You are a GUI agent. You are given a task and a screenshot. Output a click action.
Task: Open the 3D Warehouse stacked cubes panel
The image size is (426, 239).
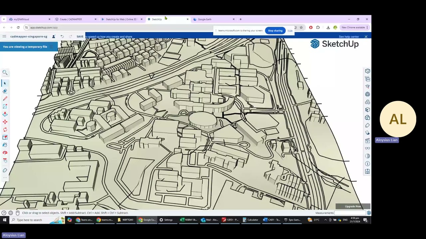point(367,102)
